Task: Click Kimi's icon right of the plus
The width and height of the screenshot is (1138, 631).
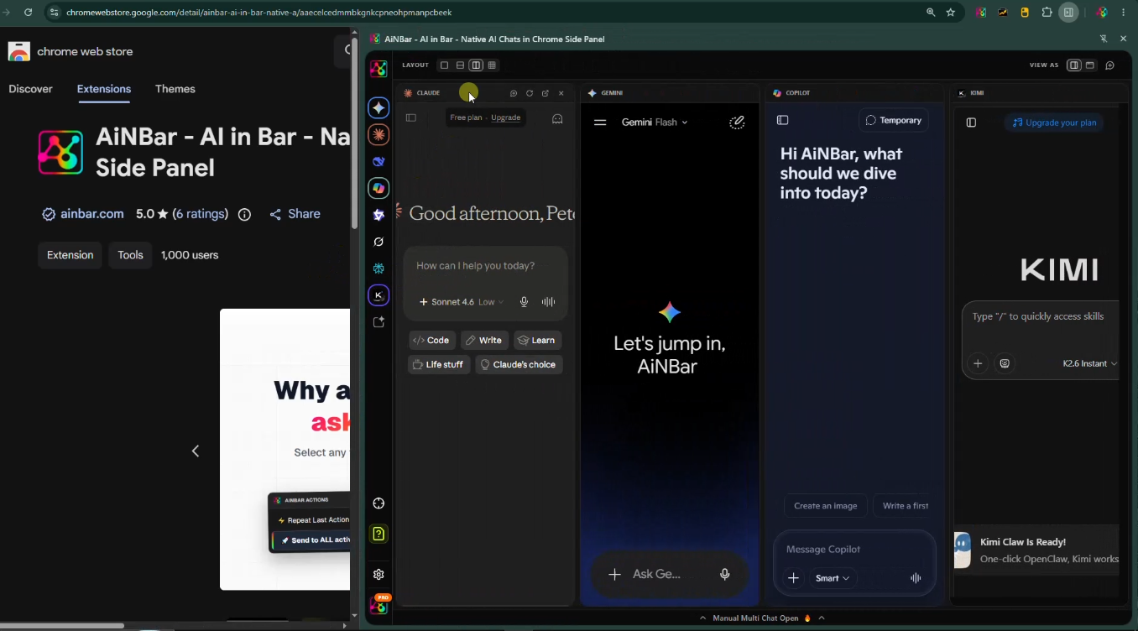Action: point(1005,363)
